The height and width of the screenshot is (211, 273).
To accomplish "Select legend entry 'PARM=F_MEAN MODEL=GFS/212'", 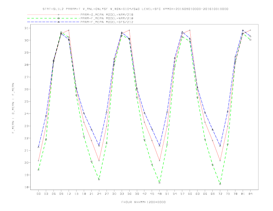I will click(x=107, y=22).
